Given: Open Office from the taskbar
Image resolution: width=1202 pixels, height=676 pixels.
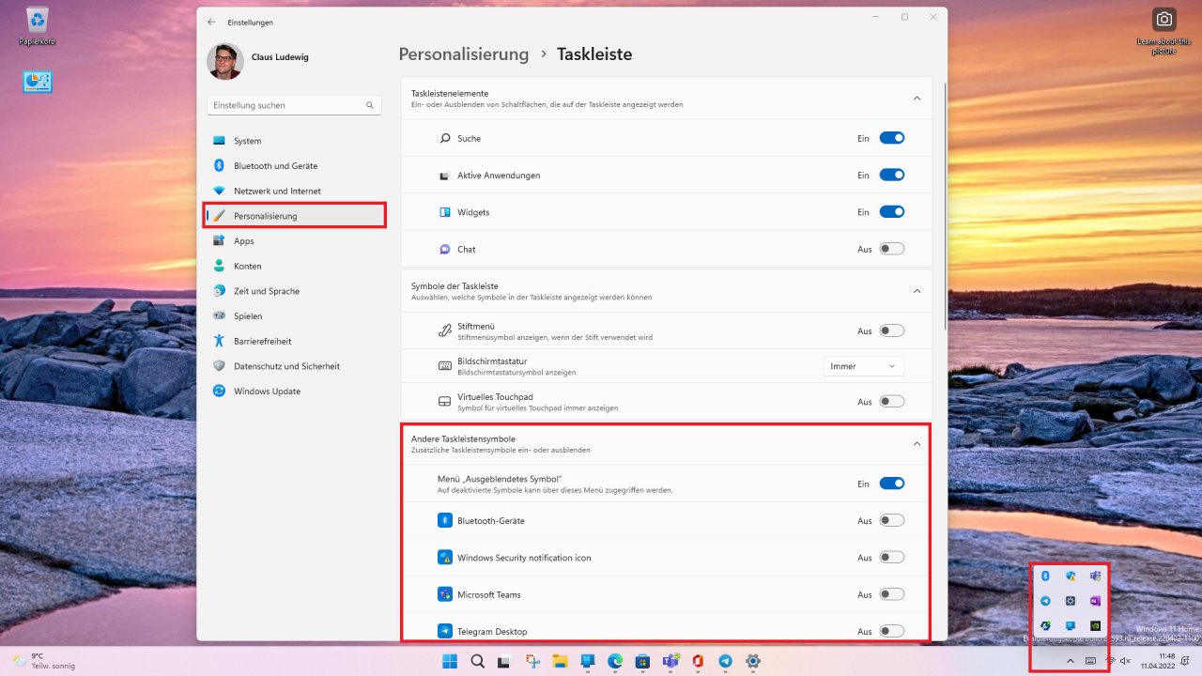Looking at the screenshot, I should click(698, 661).
